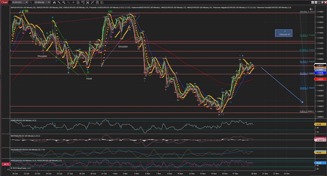Click the light blue 1.10697 price marker
The height and width of the screenshot is (176, 327).
tap(320, 70)
